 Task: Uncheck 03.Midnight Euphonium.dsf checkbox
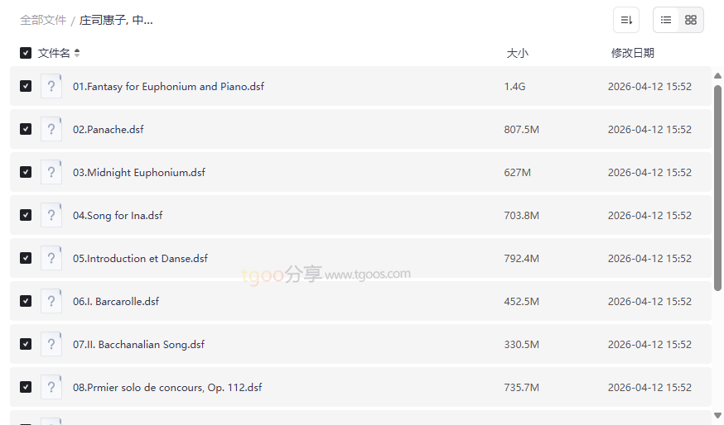[x=26, y=172]
